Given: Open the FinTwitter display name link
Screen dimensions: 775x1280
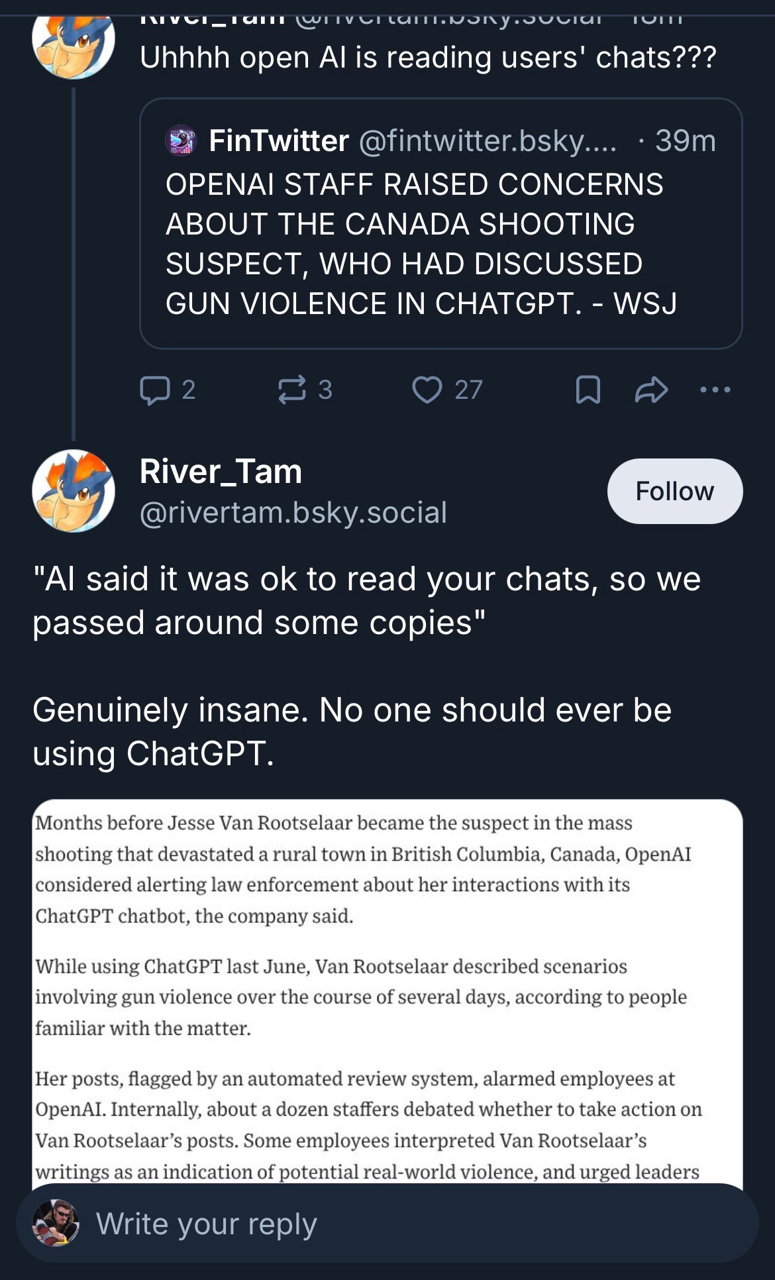Looking at the screenshot, I should coord(279,140).
